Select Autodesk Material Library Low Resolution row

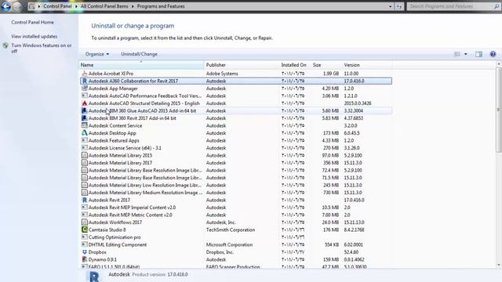point(236,185)
